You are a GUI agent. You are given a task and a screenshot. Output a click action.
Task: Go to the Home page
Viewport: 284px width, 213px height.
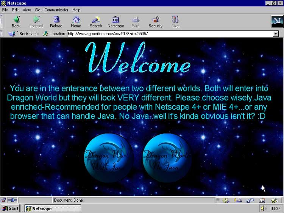[x=76, y=22]
